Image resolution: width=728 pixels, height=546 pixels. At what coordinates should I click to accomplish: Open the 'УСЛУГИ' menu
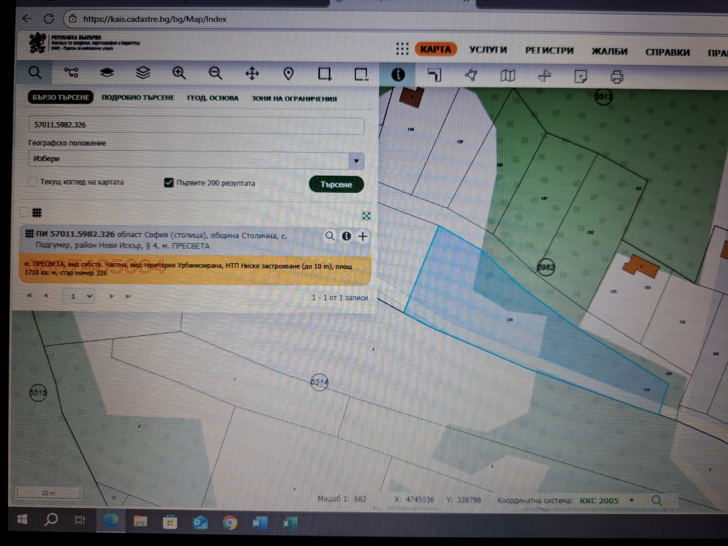[x=488, y=50]
